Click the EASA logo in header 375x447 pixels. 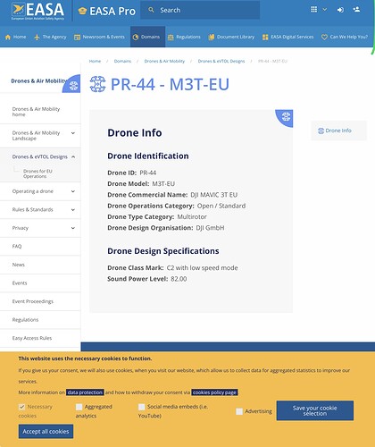pyautogui.click(x=37, y=11)
